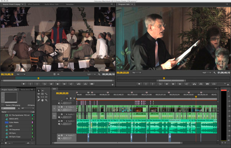
Task: Open the Media Browser tab
Action: coord(25,90)
